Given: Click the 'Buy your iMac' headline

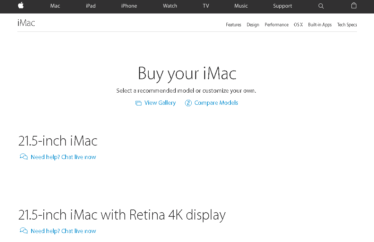Looking at the screenshot, I should pyautogui.click(x=187, y=74).
